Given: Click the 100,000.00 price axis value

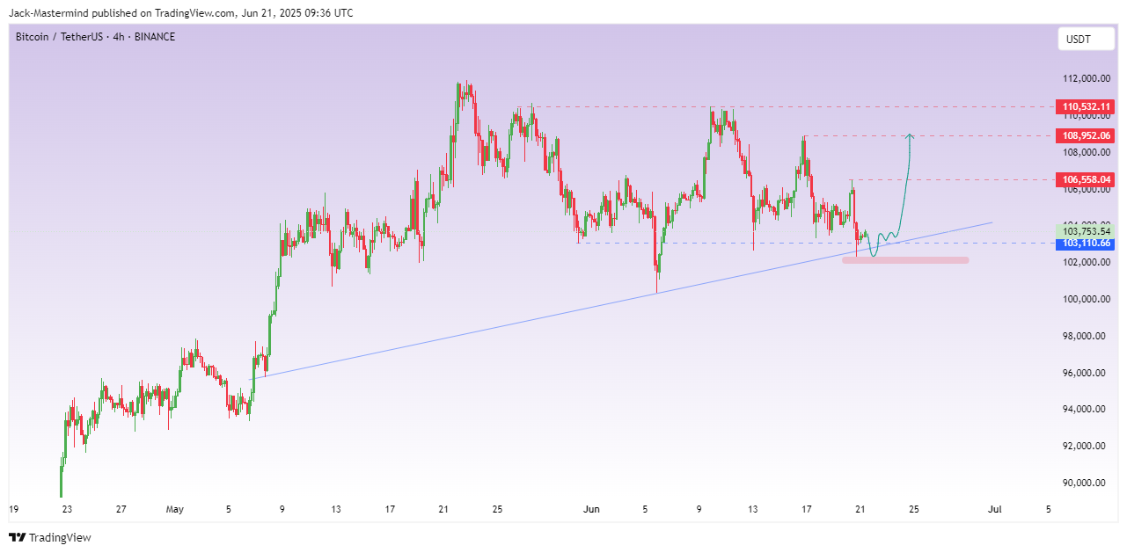Looking at the screenshot, I should 1087,299.
